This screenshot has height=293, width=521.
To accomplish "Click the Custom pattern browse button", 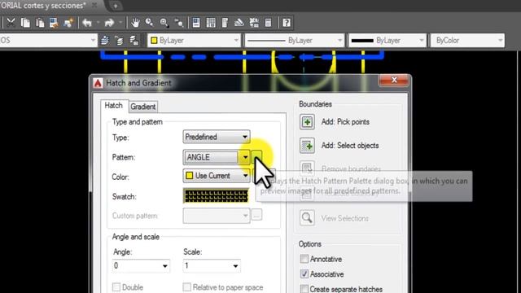I will tap(256, 215).
